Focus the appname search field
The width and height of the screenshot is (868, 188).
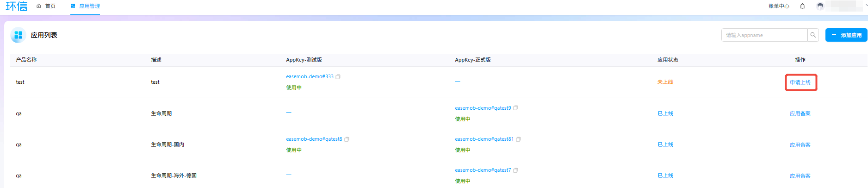click(764, 35)
